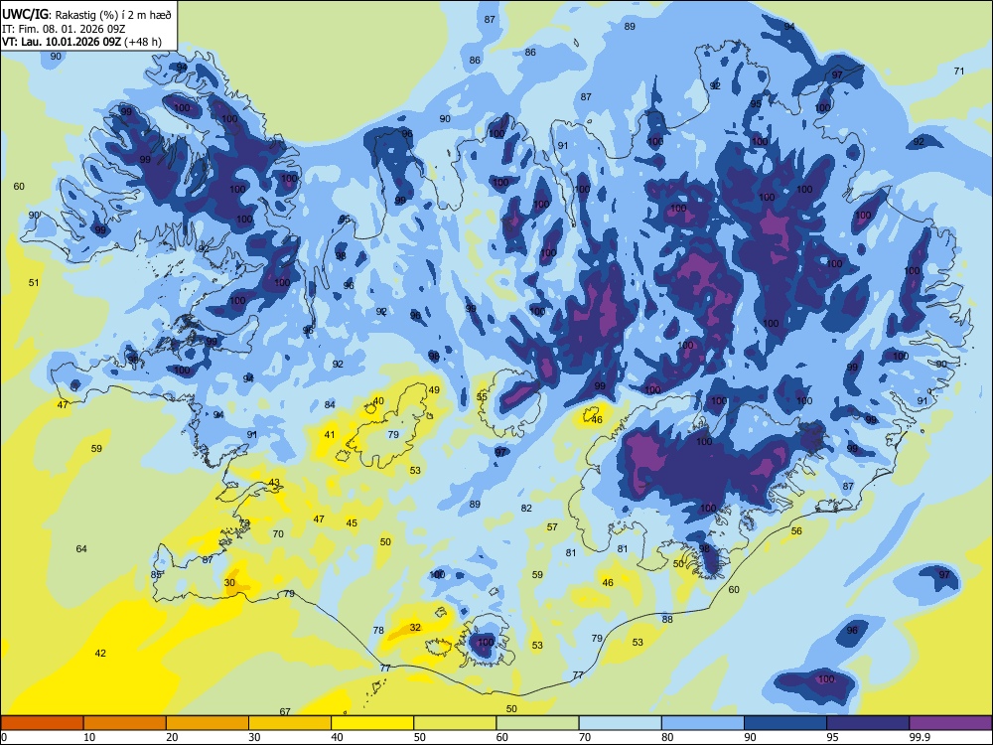Screen dimensions: 993x745
Task: Click the map value 32 in the orange patch
Action: tap(415, 627)
